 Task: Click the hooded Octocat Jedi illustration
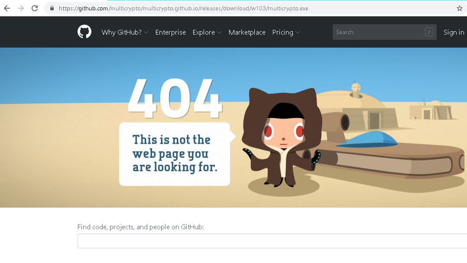282,138
